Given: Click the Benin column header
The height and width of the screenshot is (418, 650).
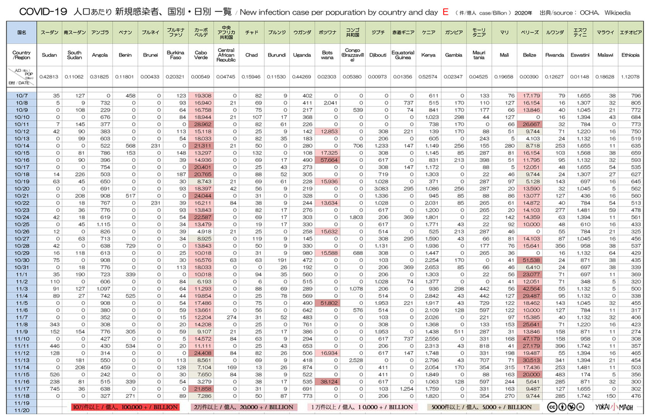Looking at the screenshot, I should tap(125, 55).
